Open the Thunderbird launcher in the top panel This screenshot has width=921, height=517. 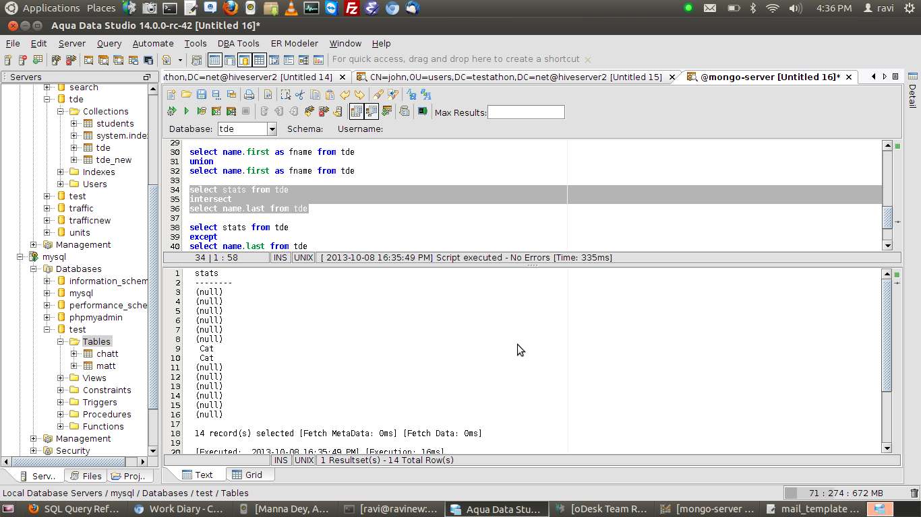click(412, 8)
